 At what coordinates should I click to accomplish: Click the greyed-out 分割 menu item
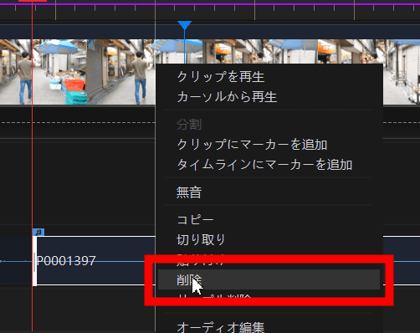pyautogui.click(x=189, y=125)
